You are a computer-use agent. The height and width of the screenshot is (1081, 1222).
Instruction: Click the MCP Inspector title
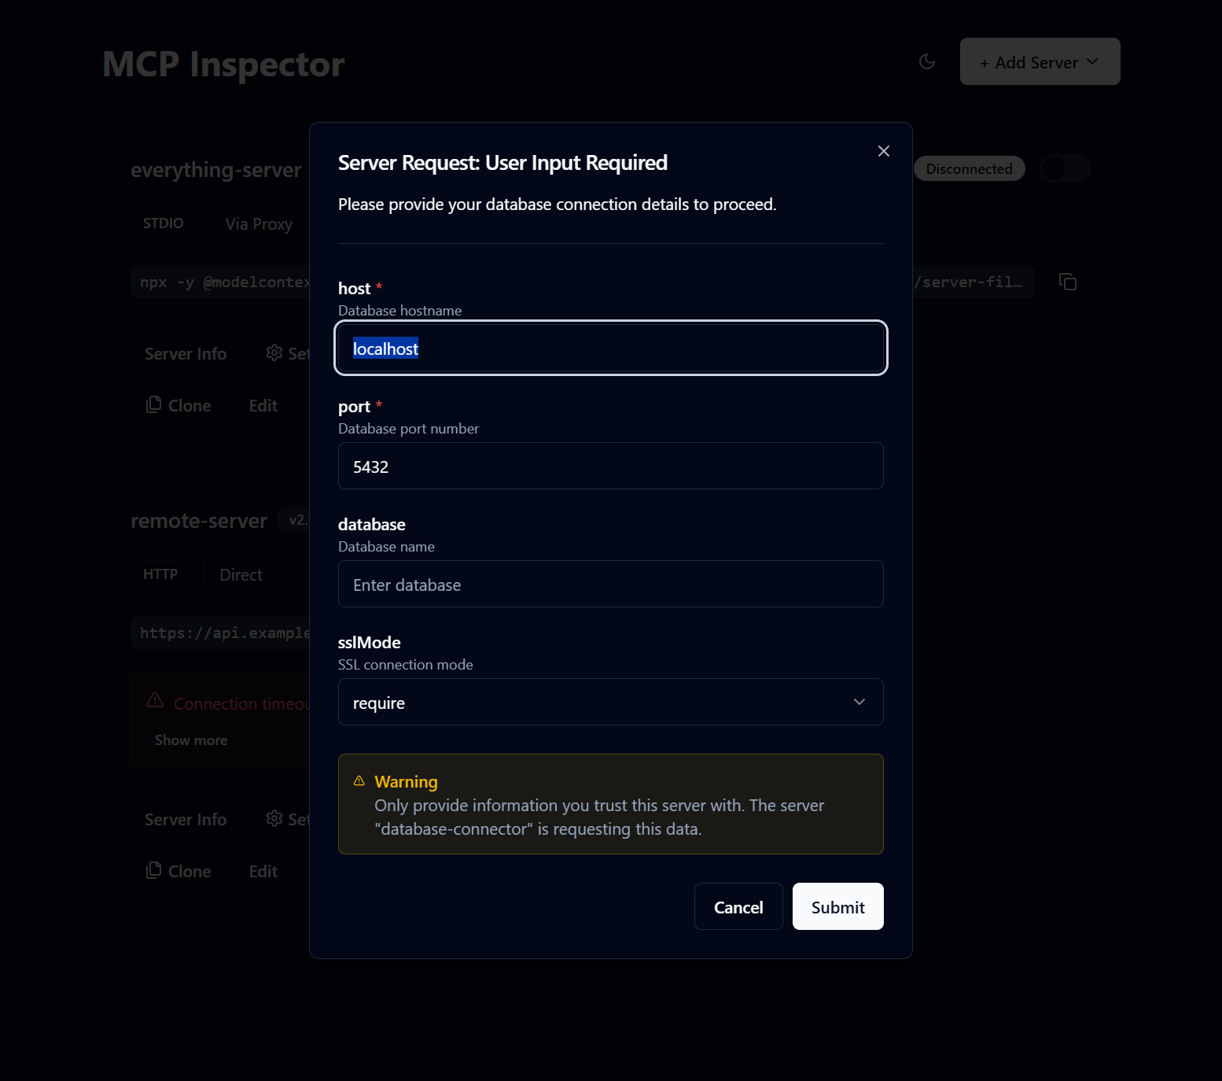click(223, 64)
